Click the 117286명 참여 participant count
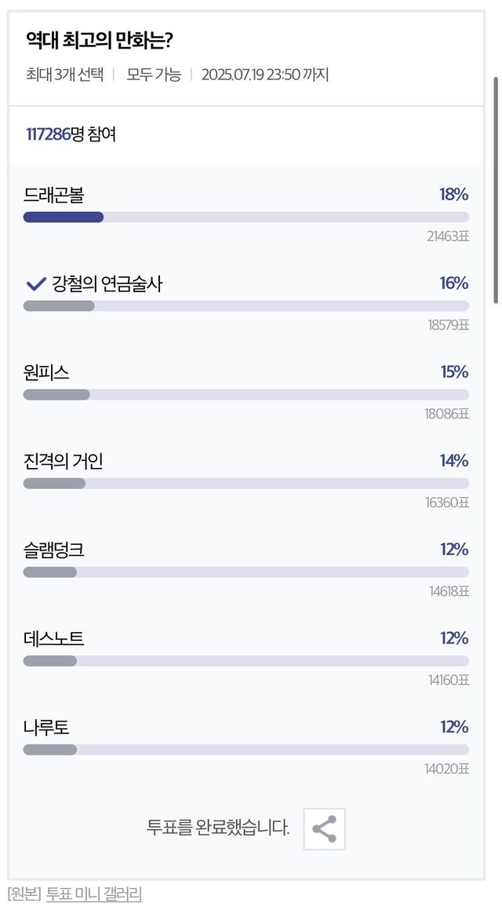 [x=71, y=134]
